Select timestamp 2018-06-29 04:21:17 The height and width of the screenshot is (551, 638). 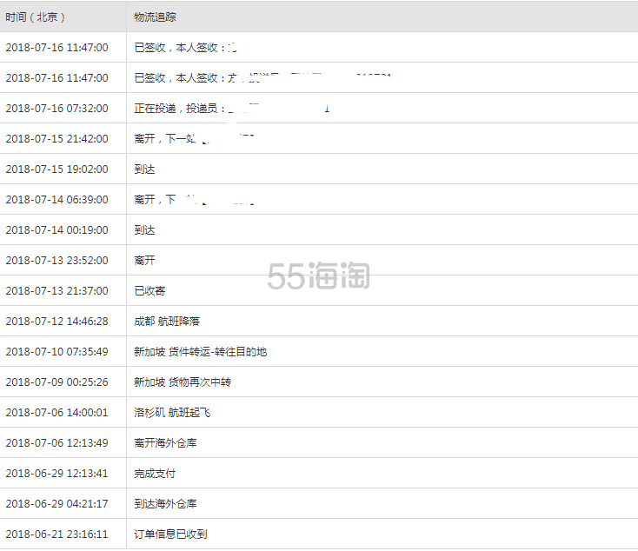(x=57, y=504)
